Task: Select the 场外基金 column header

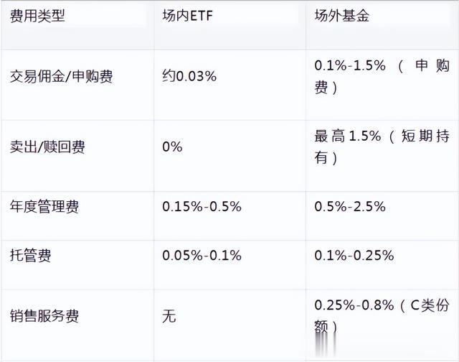Action: click(342, 16)
